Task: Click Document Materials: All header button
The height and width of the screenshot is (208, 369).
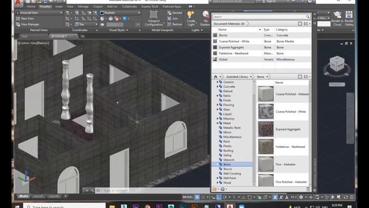Action: pyautogui.click(x=229, y=24)
